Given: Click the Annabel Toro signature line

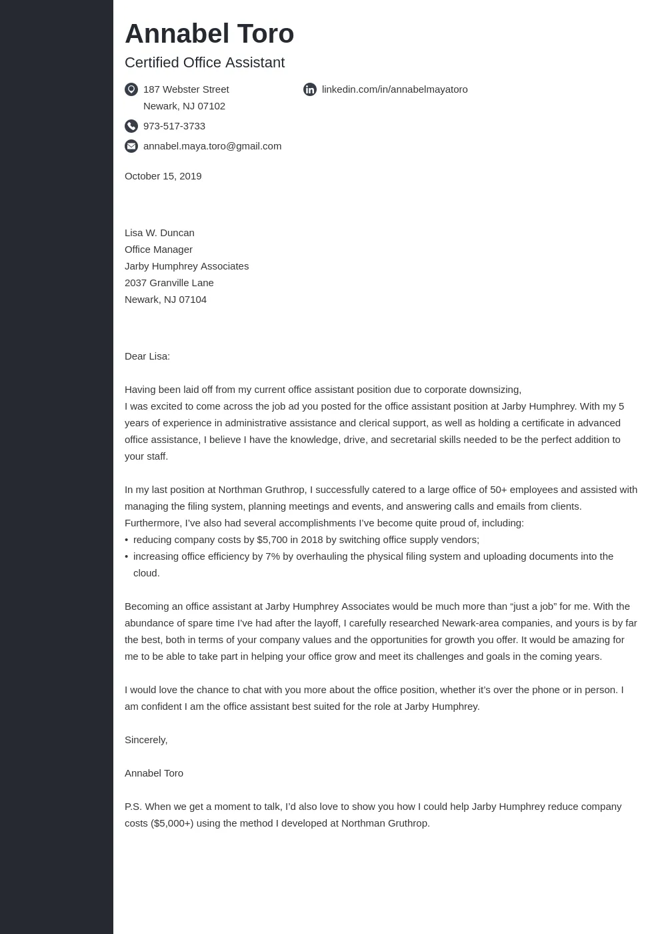Looking at the screenshot, I should coord(154,773).
